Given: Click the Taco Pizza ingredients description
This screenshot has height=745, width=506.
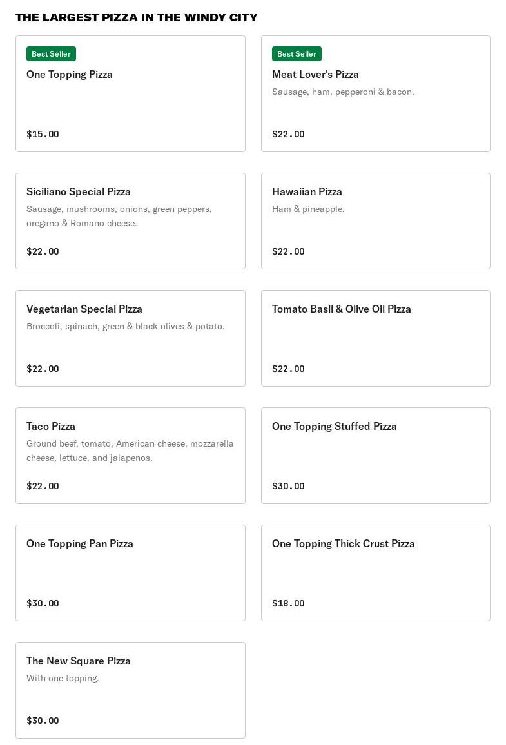Looking at the screenshot, I should (130, 450).
